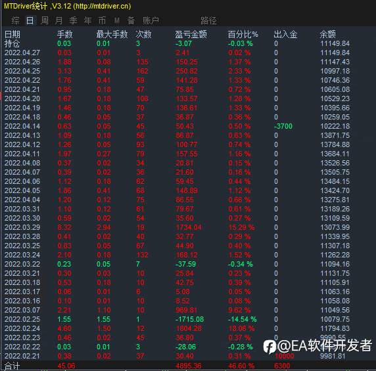This screenshot has height=371, width=376.
Task: Click the 2022.04.14 date cell
Action: click(22, 126)
